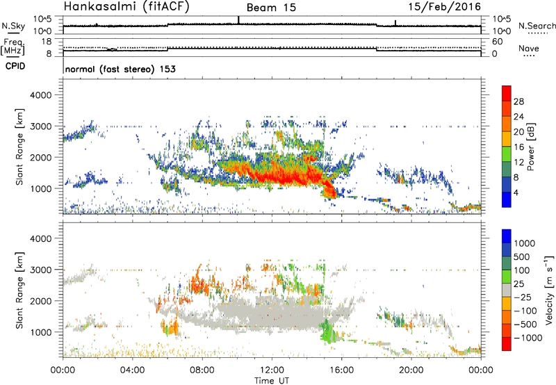Pick the red top segment of Power colorbar
This screenshot has width=556, height=385.
pyautogui.click(x=507, y=94)
